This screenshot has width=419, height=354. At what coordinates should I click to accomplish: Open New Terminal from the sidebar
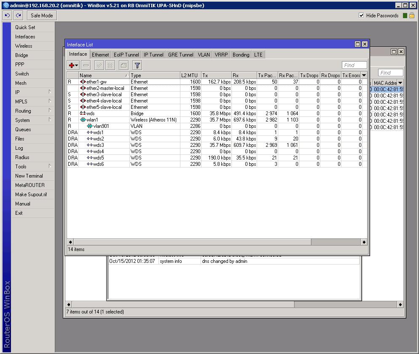click(29, 176)
